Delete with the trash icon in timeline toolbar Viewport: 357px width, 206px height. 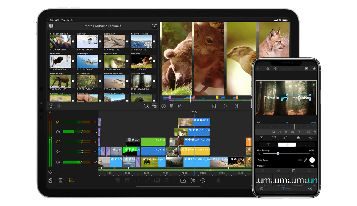(x=219, y=180)
